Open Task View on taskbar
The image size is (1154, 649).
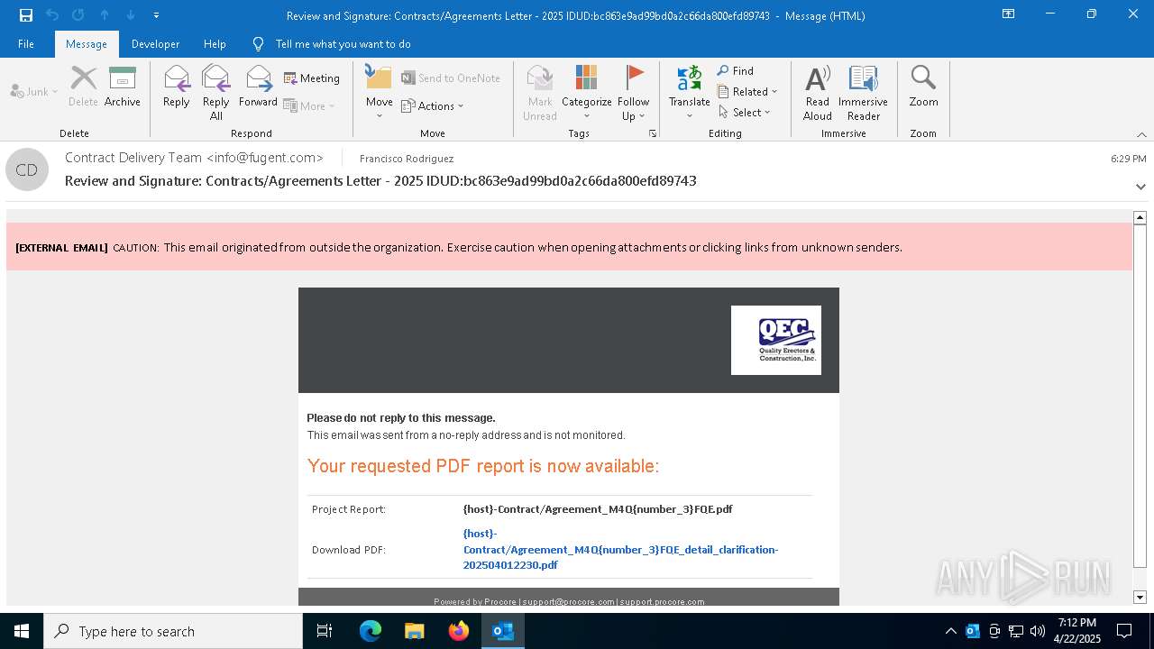pos(325,631)
